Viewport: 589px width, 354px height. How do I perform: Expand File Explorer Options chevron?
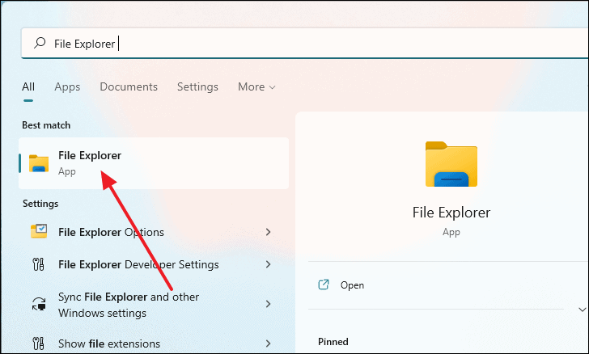pyautogui.click(x=269, y=232)
